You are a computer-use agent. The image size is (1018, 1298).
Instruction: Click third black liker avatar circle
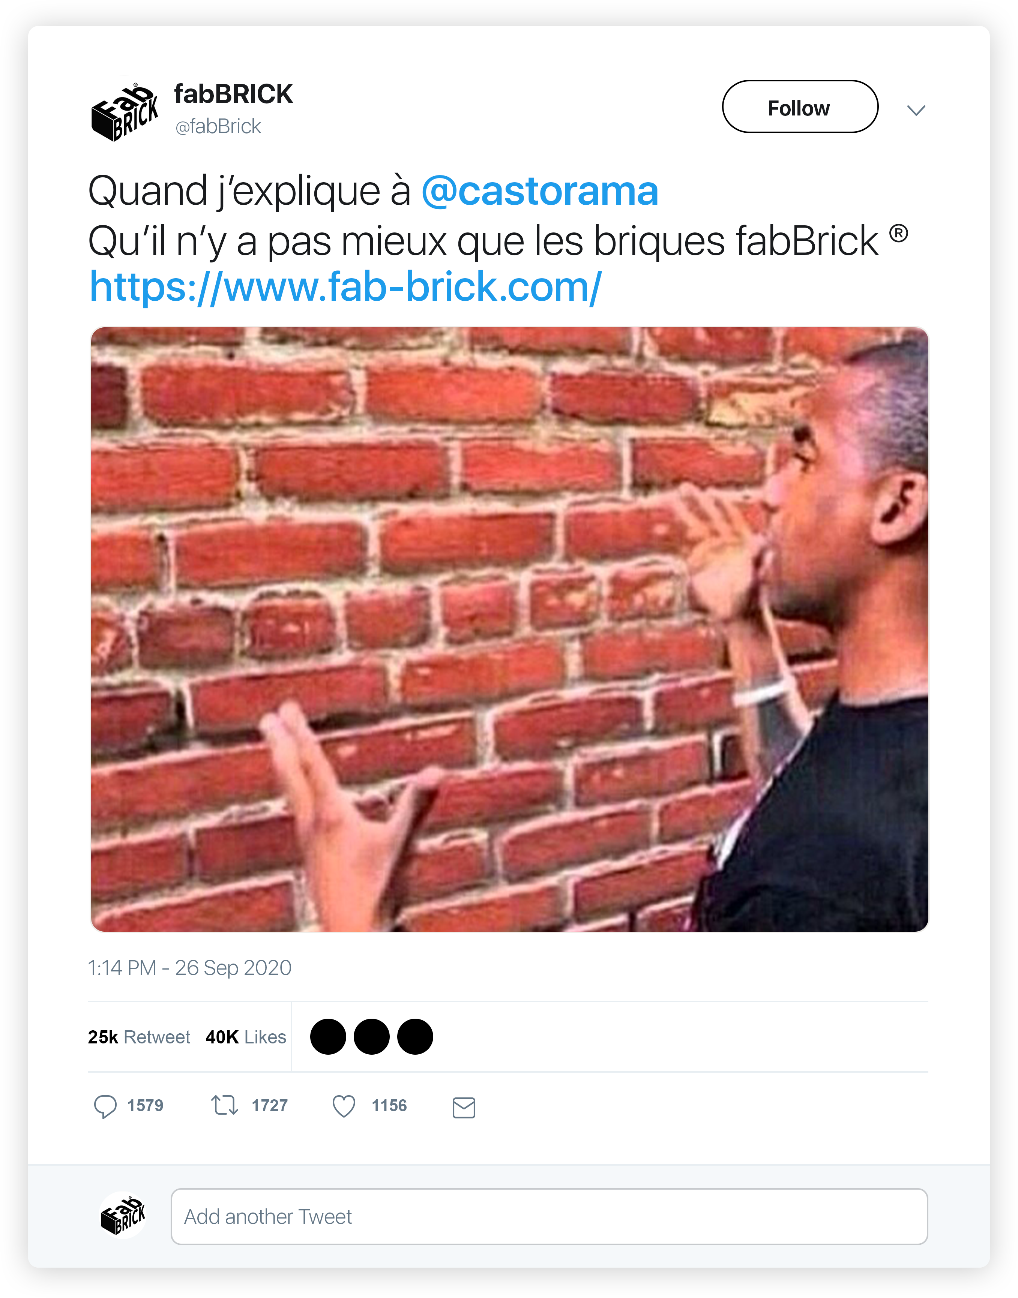pos(415,1037)
